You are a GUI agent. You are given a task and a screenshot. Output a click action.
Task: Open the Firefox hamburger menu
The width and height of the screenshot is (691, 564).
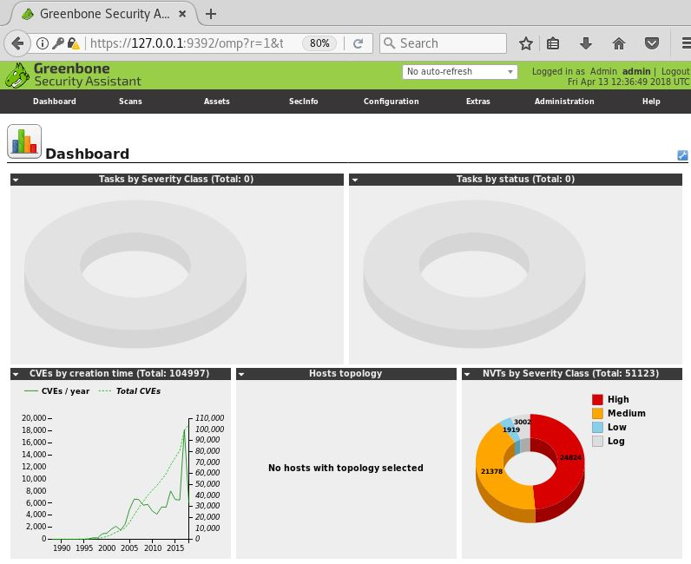(x=686, y=43)
